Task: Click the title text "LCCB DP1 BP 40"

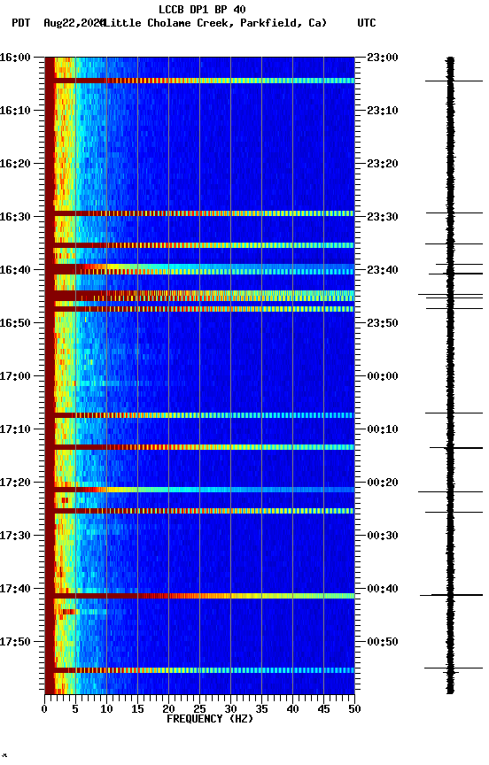Action: 202,9
